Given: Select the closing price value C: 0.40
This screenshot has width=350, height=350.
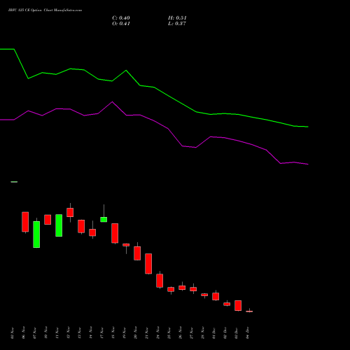Looking at the screenshot, I should (x=121, y=18).
